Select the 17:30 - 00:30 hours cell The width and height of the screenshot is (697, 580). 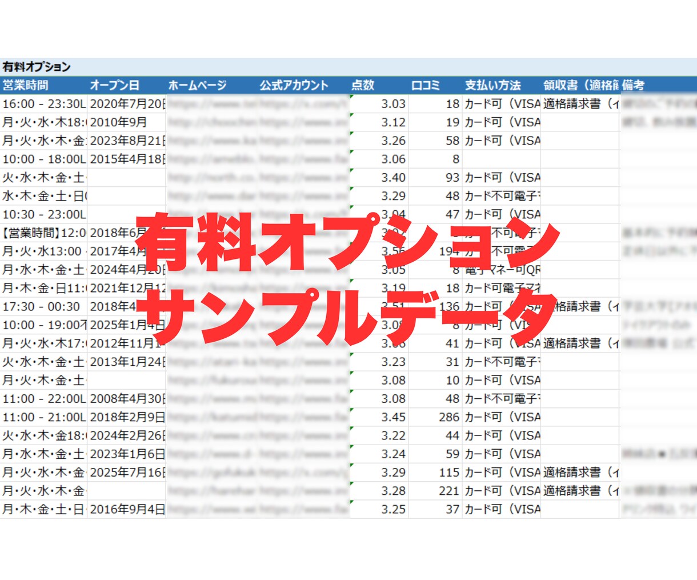click(x=43, y=307)
